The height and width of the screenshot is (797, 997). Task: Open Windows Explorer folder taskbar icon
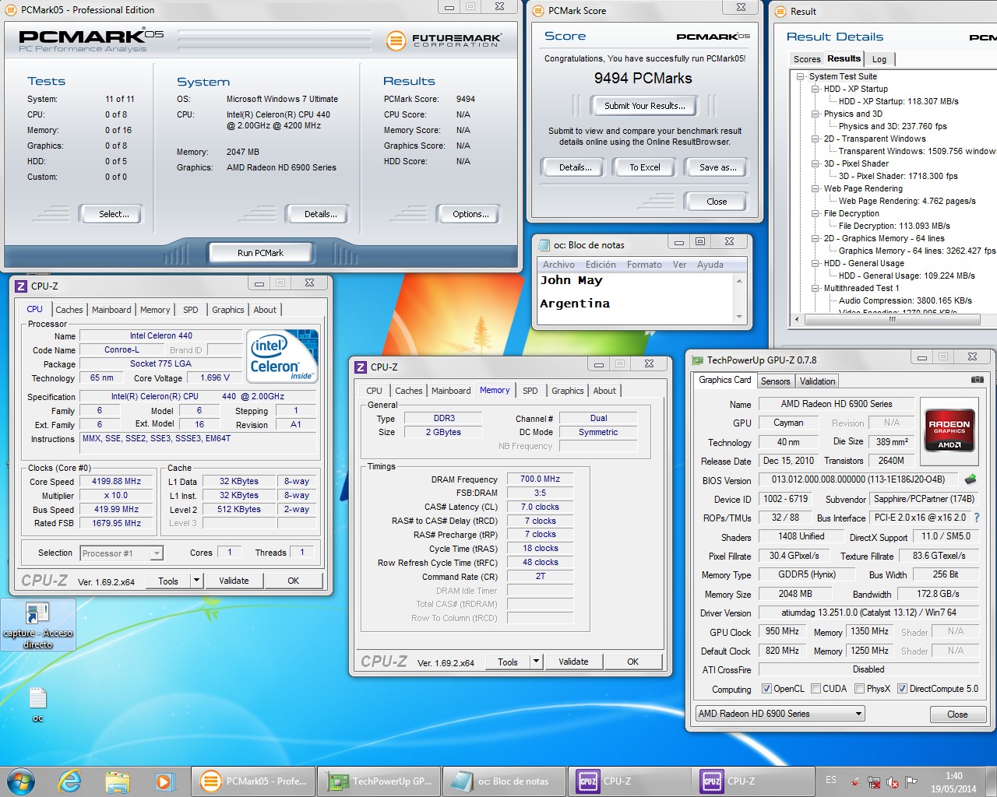[117, 781]
